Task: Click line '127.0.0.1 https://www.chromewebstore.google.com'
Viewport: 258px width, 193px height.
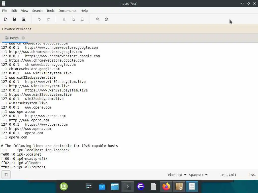Action: pyautogui.click(x=50, y=56)
